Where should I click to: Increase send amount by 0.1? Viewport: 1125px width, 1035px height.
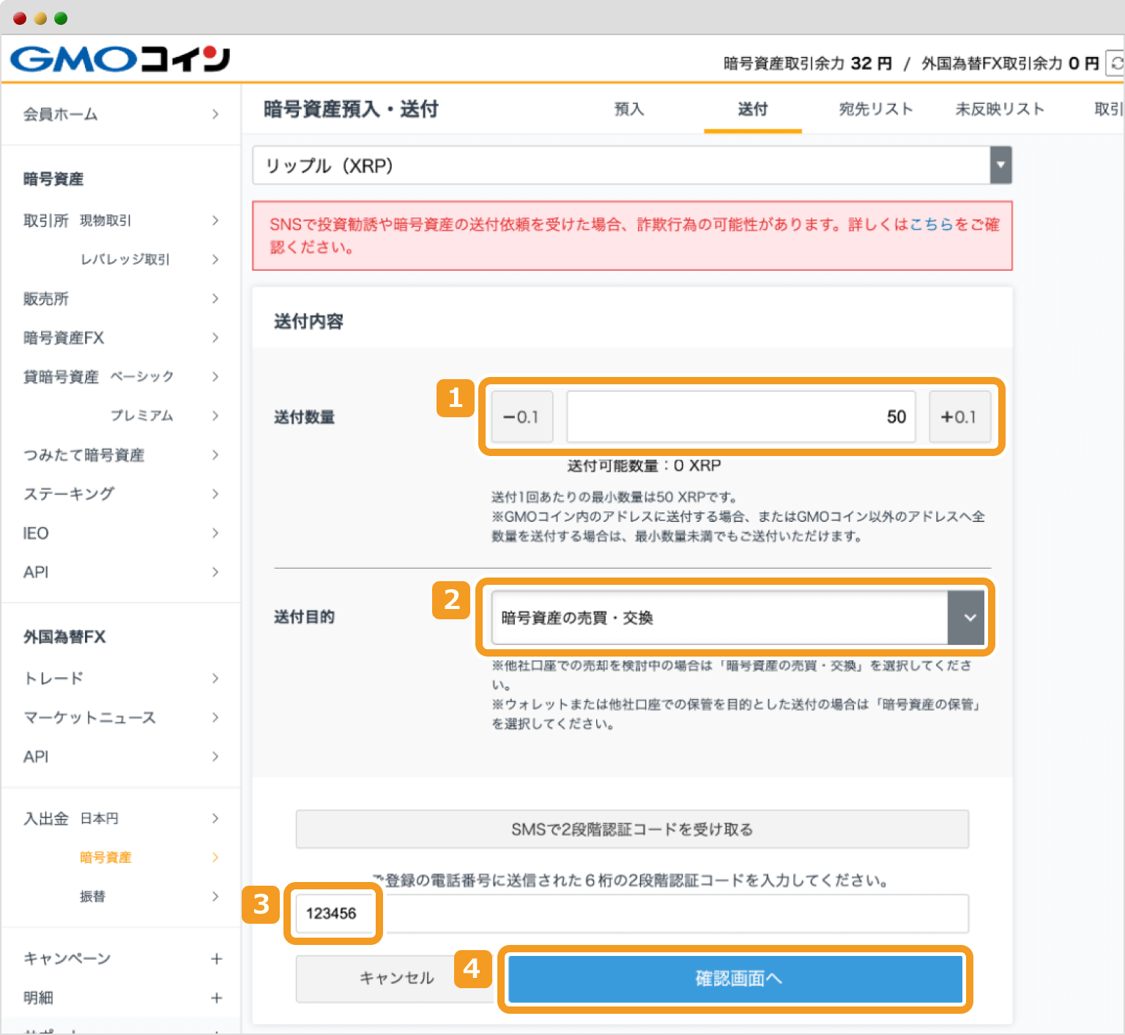click(x=959, y=416)
